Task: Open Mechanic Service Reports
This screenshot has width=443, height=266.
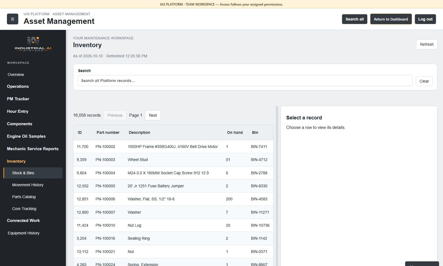Action: click(x=33, y=149)
